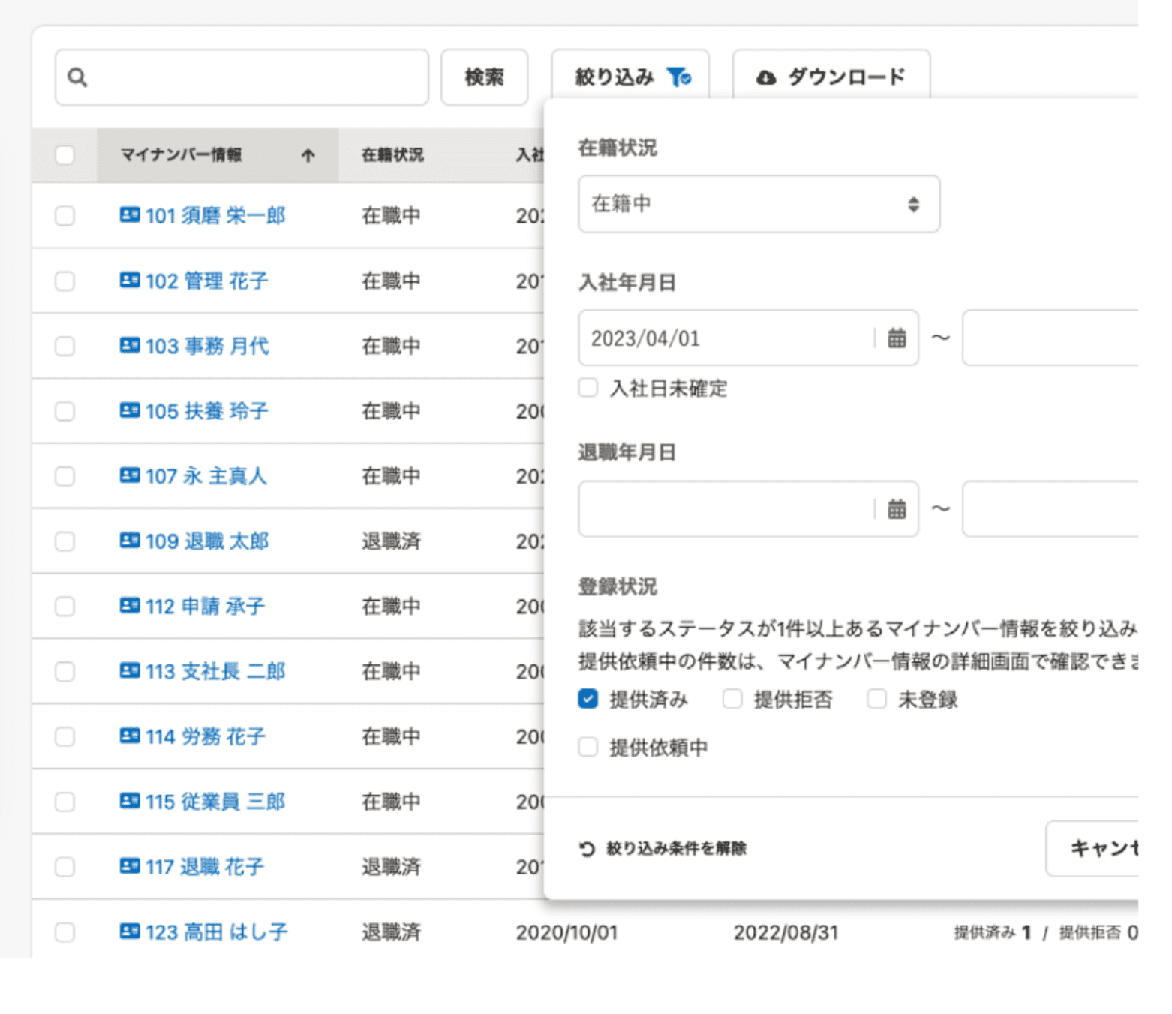Click the funnel icon on the 絞り込み button
1172x1014 pixels.
tap(680, 76)
